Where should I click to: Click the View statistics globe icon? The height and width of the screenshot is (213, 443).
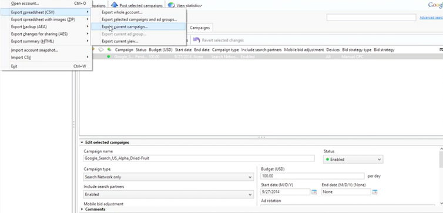(171, 5)
